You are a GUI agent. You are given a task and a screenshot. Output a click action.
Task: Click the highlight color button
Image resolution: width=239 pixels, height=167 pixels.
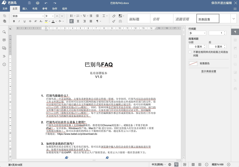(x=46, y=21)
